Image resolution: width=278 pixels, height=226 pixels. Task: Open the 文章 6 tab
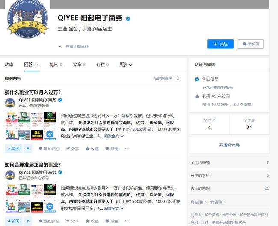(x=79, y=65)
